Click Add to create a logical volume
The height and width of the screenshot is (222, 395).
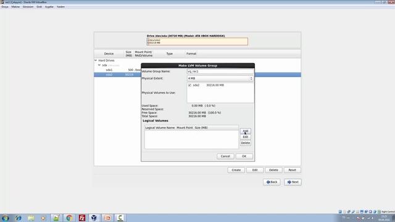[x=246, y=131]
